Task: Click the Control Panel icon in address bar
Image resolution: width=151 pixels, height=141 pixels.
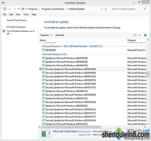Action: 23,9
